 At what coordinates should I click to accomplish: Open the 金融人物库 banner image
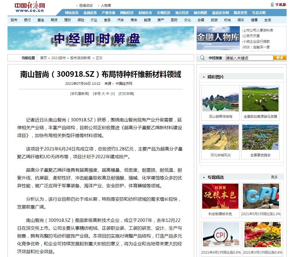click(x=218, y=38)
